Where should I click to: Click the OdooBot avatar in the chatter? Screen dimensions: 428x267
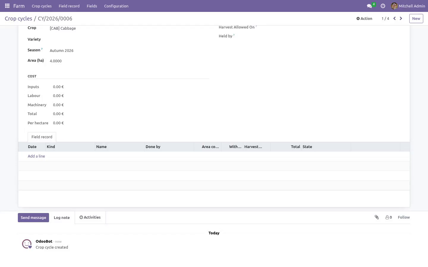(27, 244)
